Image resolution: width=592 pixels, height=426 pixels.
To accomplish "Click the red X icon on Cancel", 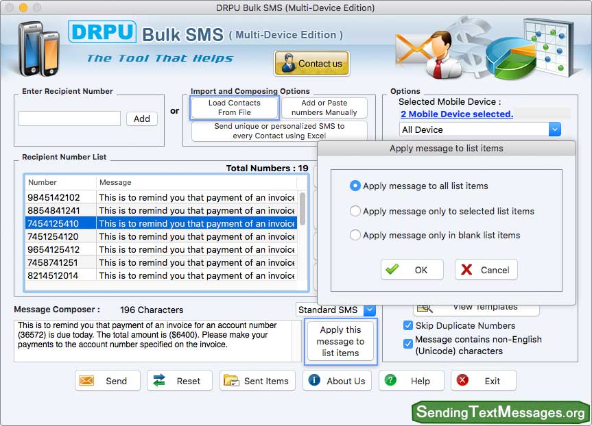I will point(466,270).
